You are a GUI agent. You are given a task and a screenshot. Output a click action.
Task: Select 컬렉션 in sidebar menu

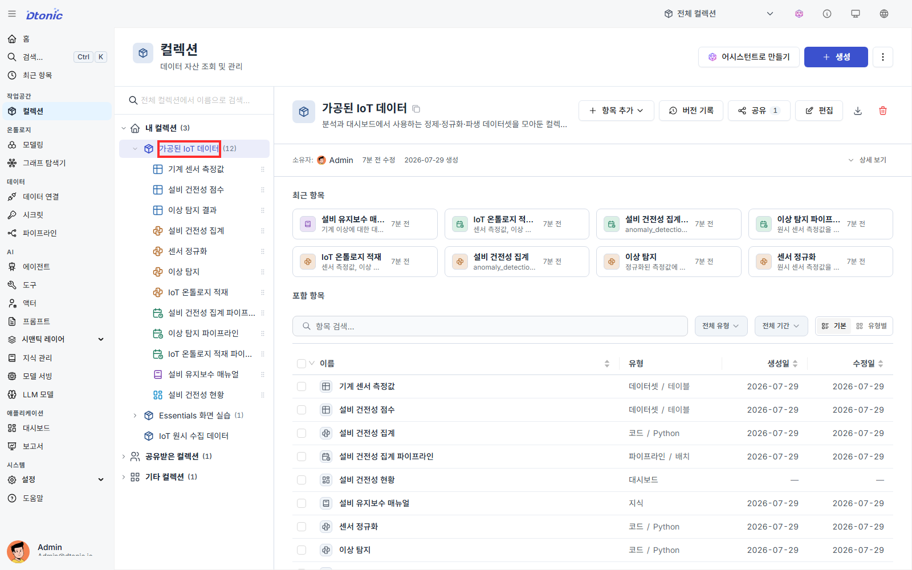tap(56, 111)
